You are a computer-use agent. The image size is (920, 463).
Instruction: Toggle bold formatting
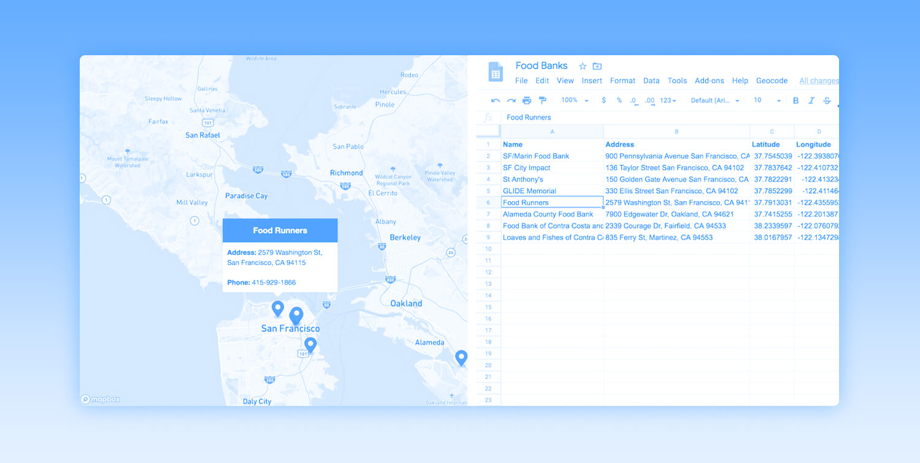click(795, 100)
